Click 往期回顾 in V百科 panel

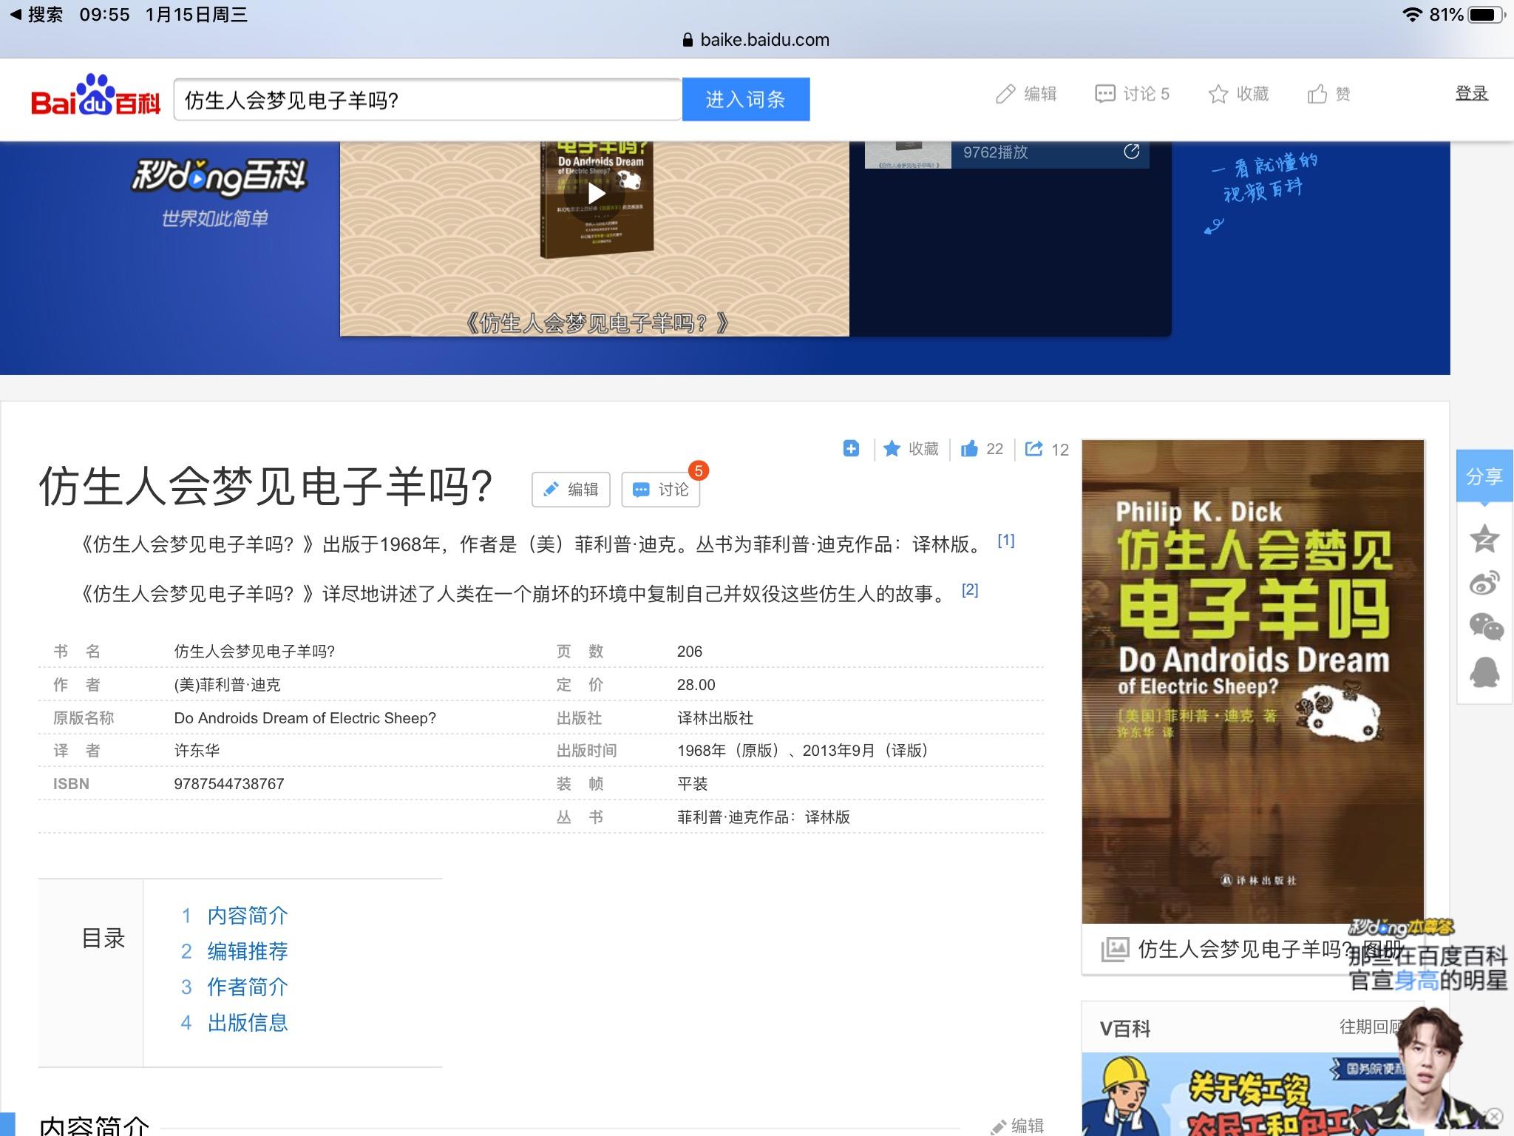[1370, 1027]
